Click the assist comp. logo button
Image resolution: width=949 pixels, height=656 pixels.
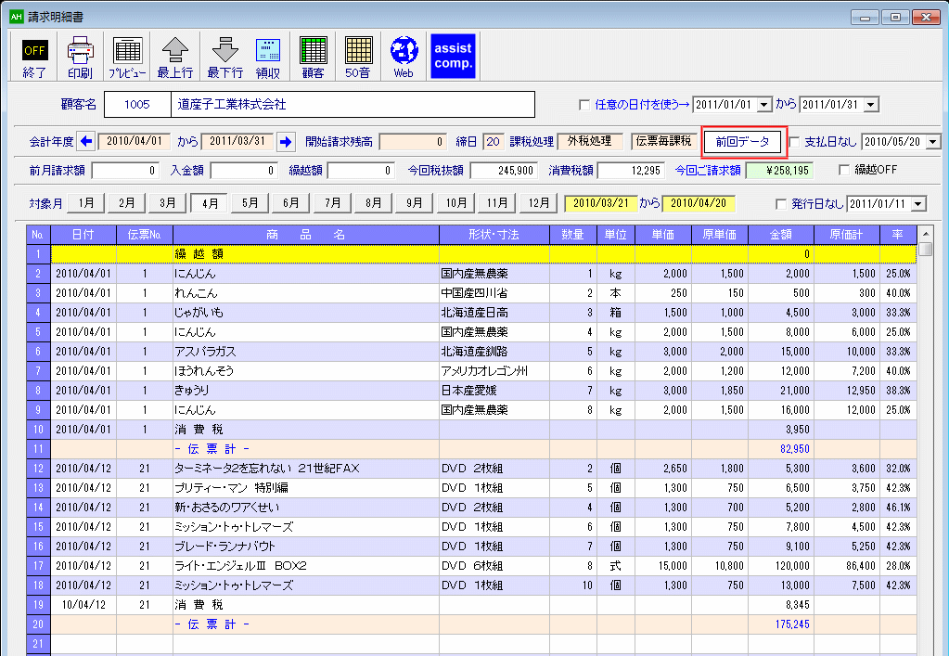[x=453, y=55]
